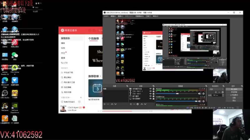This screenshot has height=140, width=250.
Task: Unlock the 窗口捕获 window capture source
Action: [x=153, y=96]
